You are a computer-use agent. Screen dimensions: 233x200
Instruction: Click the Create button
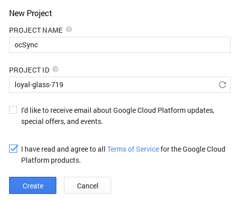point(33,185)
